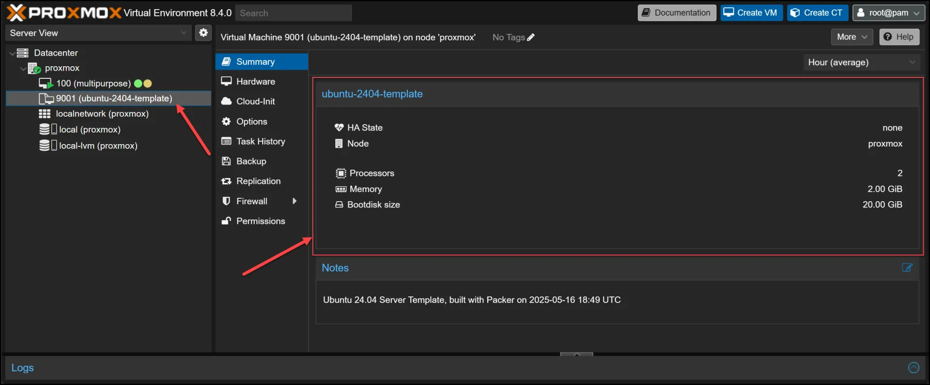Open Server View settings gear
930x385 pixels.
tap(203, 33)
